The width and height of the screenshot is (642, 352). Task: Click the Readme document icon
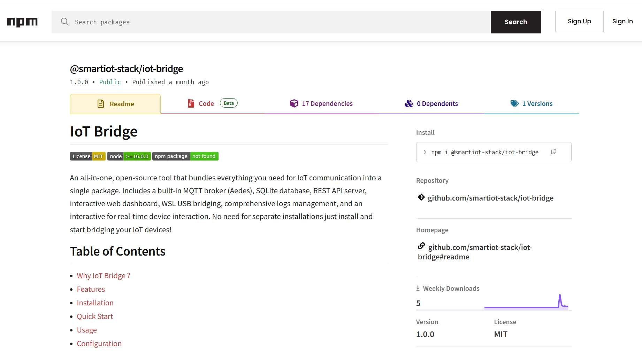point(101,104)
